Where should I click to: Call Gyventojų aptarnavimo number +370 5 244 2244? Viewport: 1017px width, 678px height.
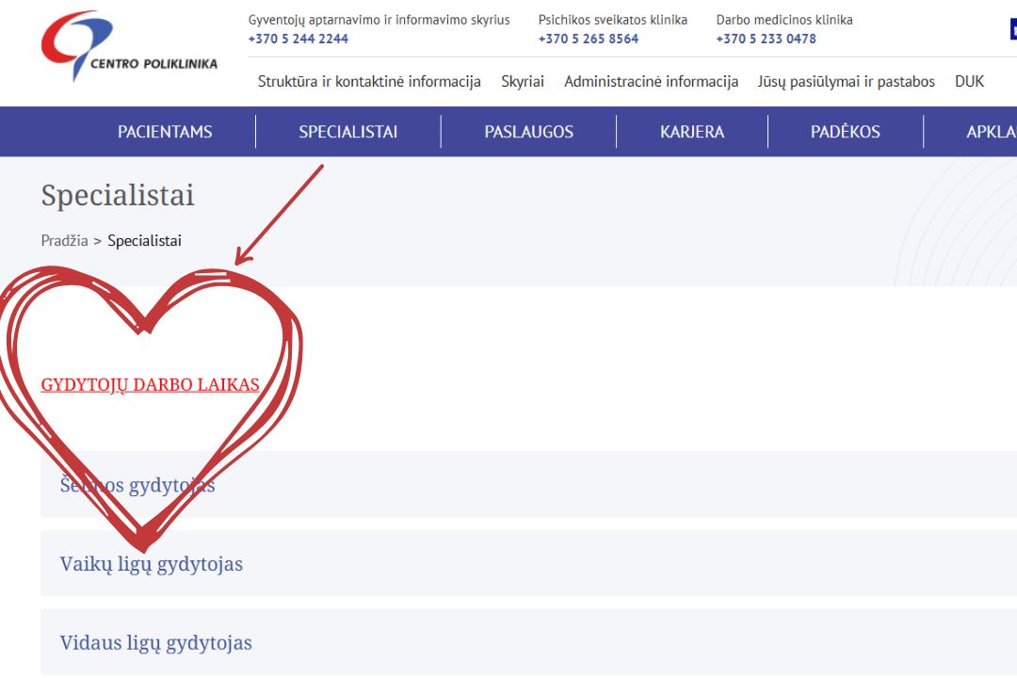[x=299, y=39]
